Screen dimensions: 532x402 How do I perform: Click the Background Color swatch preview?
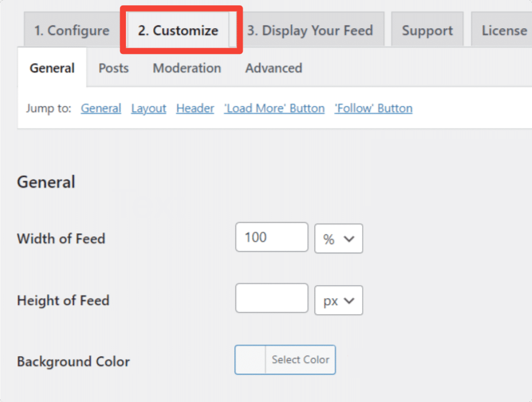(x=250, y=360)
